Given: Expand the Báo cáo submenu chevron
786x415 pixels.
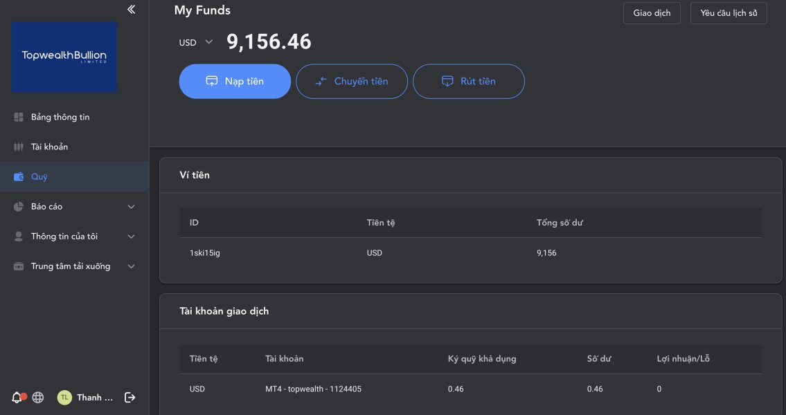Looking at the screenshot, I should click(x=132, y=207).
